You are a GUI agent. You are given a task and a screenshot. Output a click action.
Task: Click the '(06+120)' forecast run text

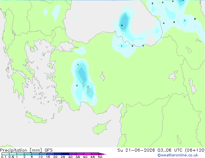coord(195,150)
